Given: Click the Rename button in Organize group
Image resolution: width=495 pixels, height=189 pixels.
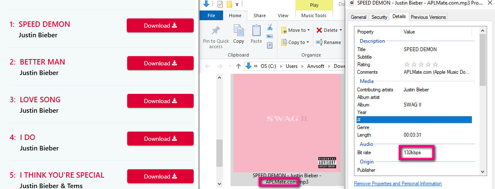Looking at the screenshot, I should (328, 42).
